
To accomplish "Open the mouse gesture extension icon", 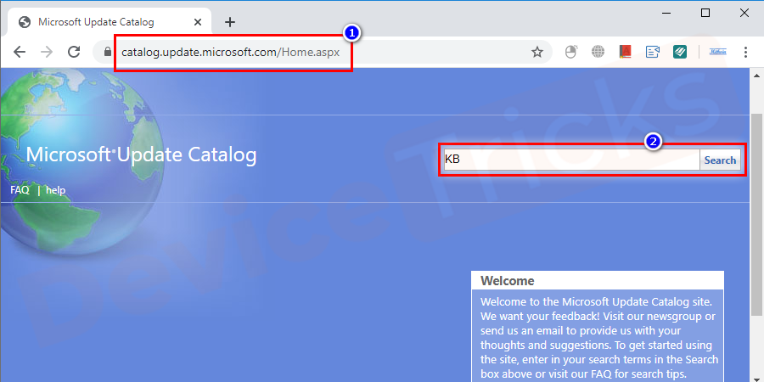I will 571,52.
